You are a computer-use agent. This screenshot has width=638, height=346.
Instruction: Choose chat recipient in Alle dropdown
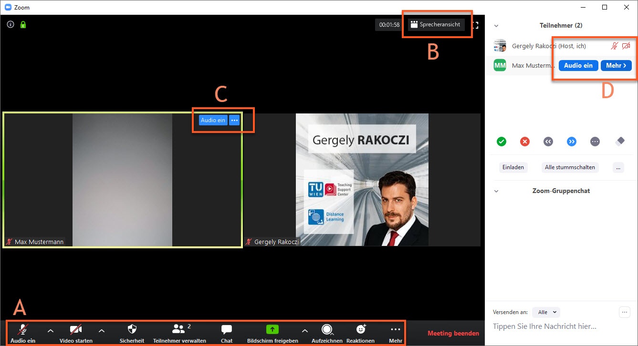tap(546, 312)
